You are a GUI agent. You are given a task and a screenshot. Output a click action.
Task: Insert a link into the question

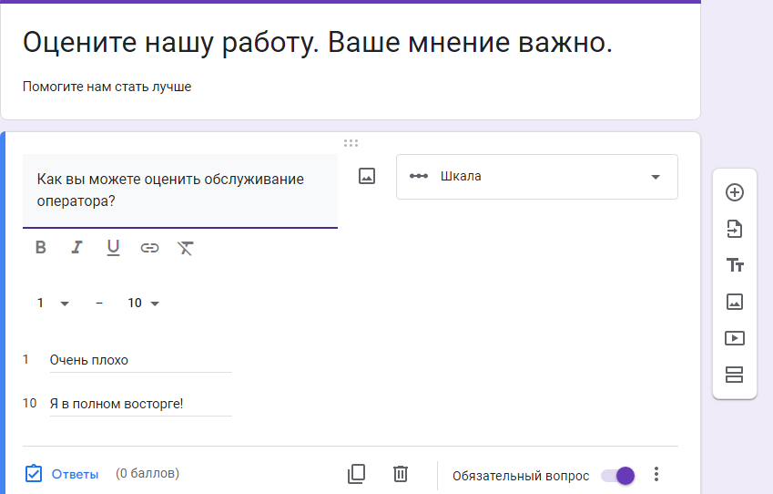coord(149,247)
